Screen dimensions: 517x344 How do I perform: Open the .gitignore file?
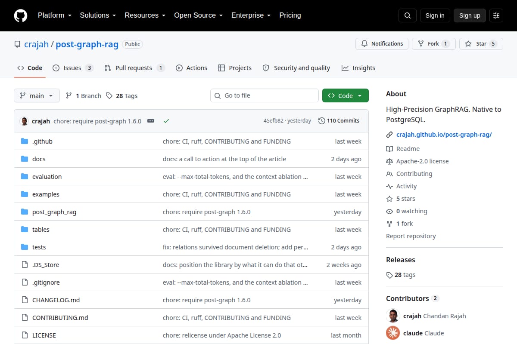tap(46, 283)
